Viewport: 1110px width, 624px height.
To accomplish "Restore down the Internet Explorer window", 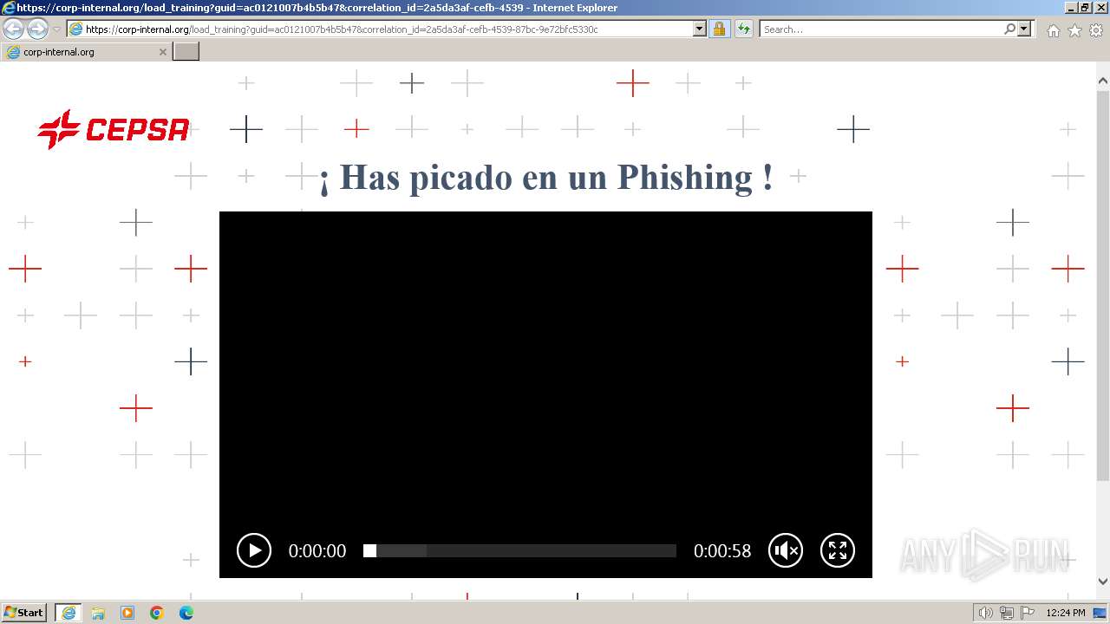I will (1084, 8).
